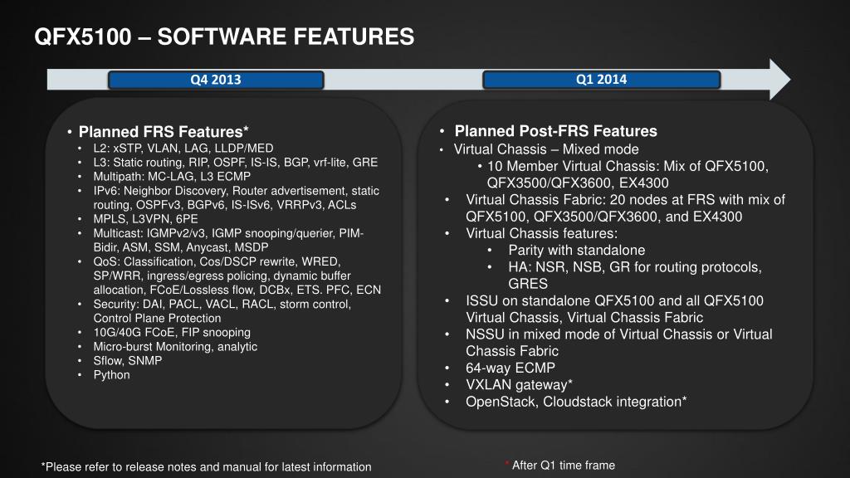Click the Micro-burst Monitoring, analytic line
Screen dimensions: 850x478
point(175,346)
